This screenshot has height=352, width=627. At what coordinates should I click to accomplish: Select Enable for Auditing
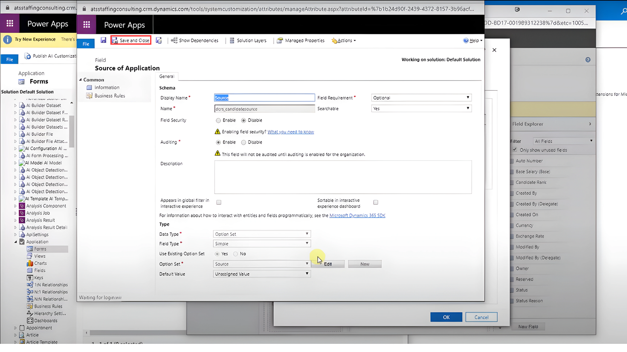tap(218, 142)
